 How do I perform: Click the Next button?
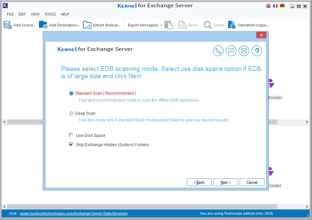pyautogui.click(x=225, y=182)
